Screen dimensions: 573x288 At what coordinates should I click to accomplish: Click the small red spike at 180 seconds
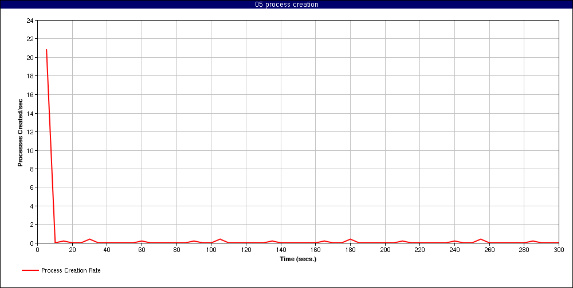[x=350, y=239]
